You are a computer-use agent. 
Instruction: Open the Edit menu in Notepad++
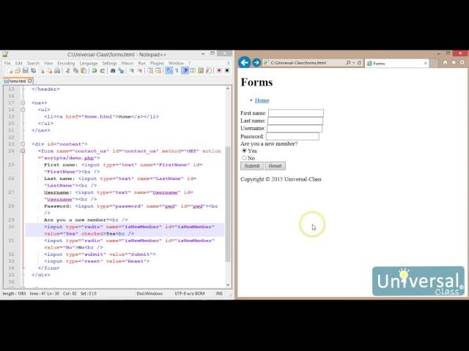tap(19, 64)
